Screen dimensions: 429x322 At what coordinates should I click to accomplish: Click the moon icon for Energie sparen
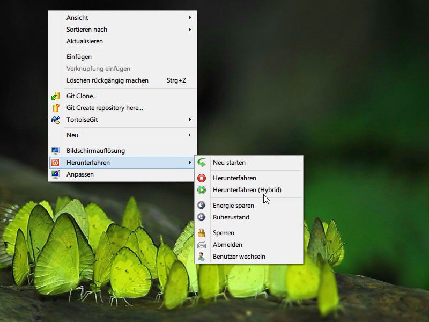point(202,206)
